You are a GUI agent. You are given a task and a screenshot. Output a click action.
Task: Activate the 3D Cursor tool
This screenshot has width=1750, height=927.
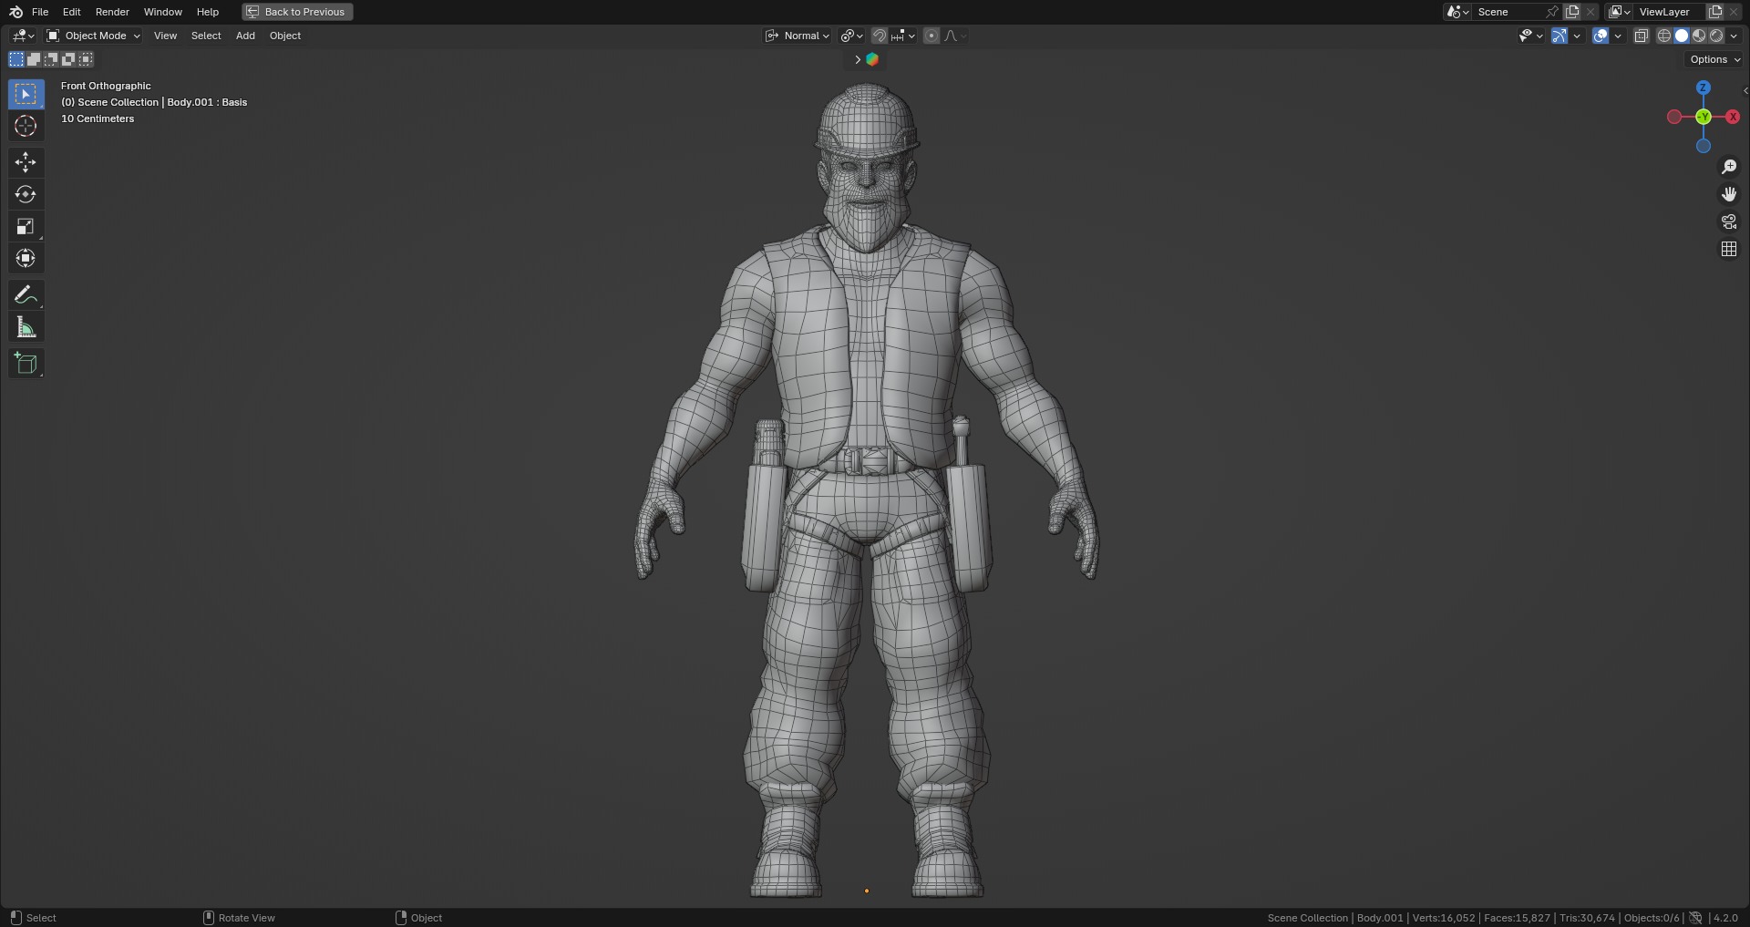tap(26, 126)
